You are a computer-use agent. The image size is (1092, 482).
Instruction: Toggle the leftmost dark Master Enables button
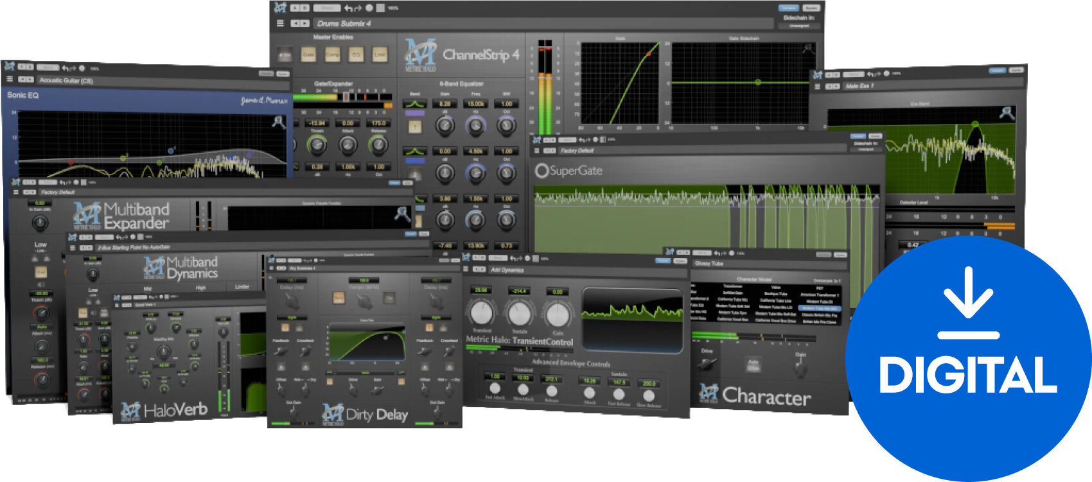click(285, 55)
